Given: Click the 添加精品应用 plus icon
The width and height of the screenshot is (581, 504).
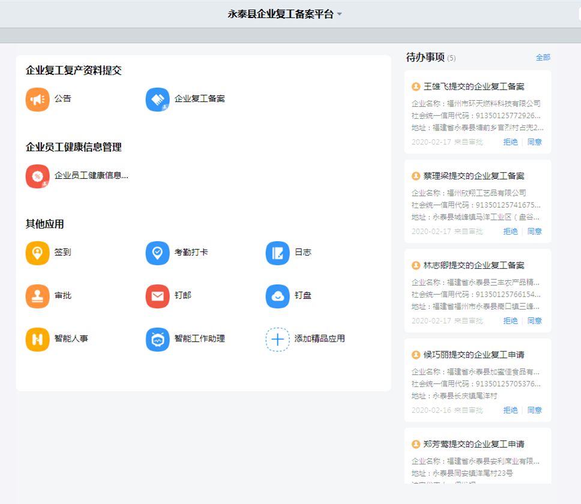Looking at the screenshot, I should coord(277,340).
